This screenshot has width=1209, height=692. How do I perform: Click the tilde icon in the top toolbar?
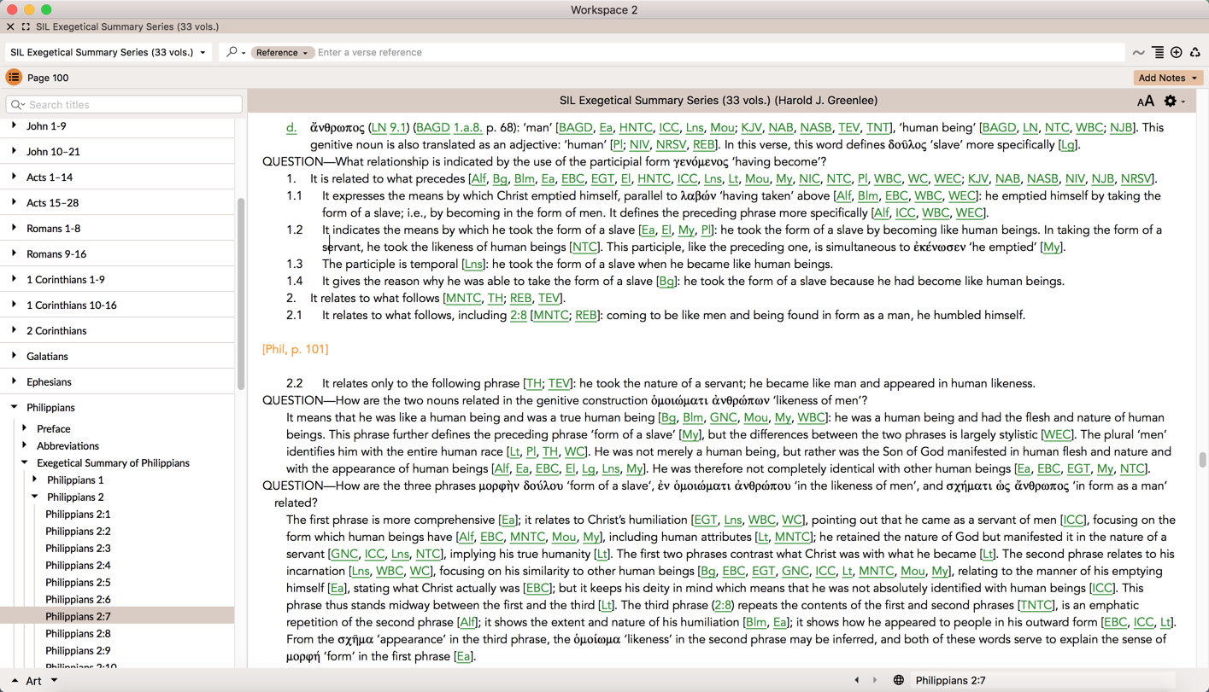(1138, 53)
